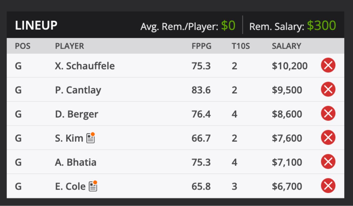This screenshot has width=353, height=206.
Task: Remove D. Berger from the lineup
Action: 328,114
